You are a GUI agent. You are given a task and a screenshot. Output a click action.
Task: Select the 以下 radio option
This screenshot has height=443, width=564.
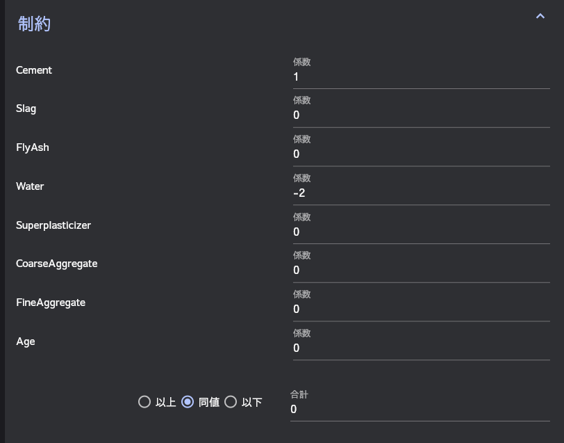click(231, 402)
